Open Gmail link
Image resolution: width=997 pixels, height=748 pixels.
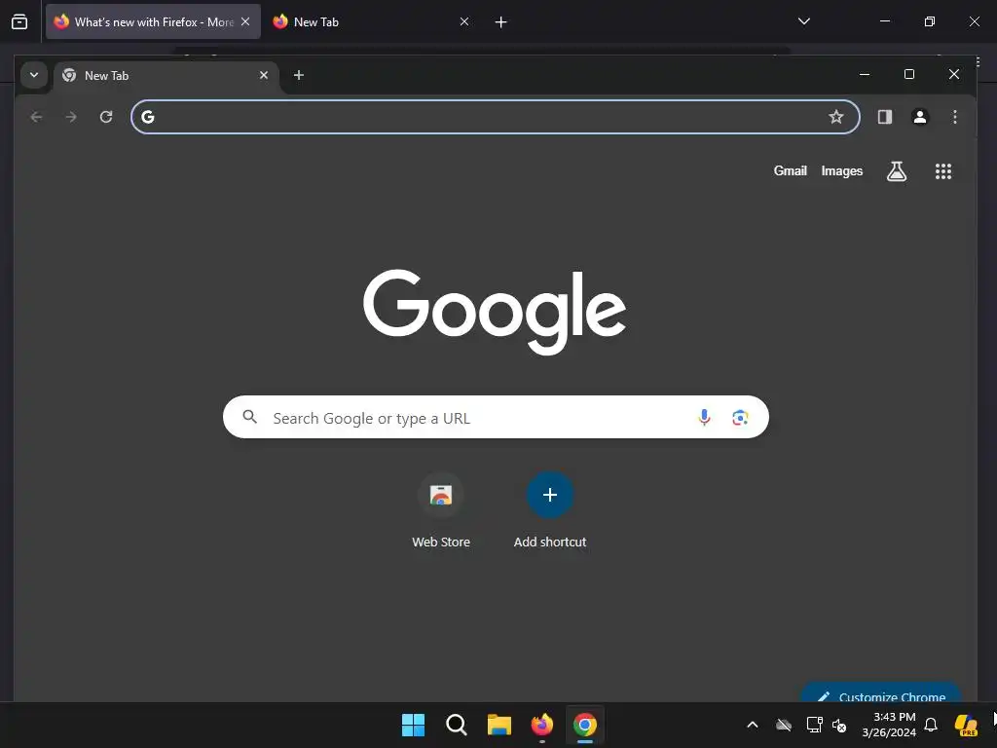(x=790, y=170)
